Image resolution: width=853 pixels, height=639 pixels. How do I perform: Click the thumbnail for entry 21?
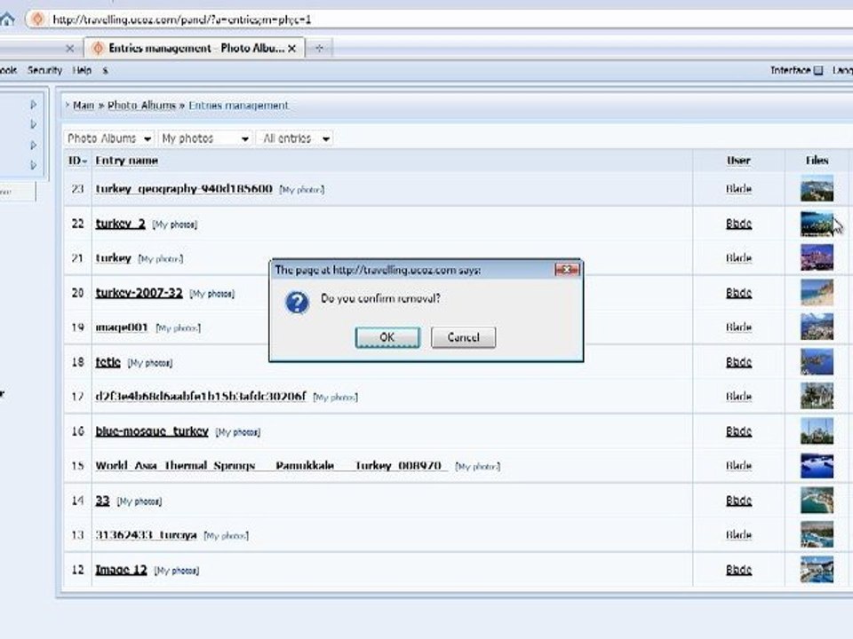tap(817, 257)
